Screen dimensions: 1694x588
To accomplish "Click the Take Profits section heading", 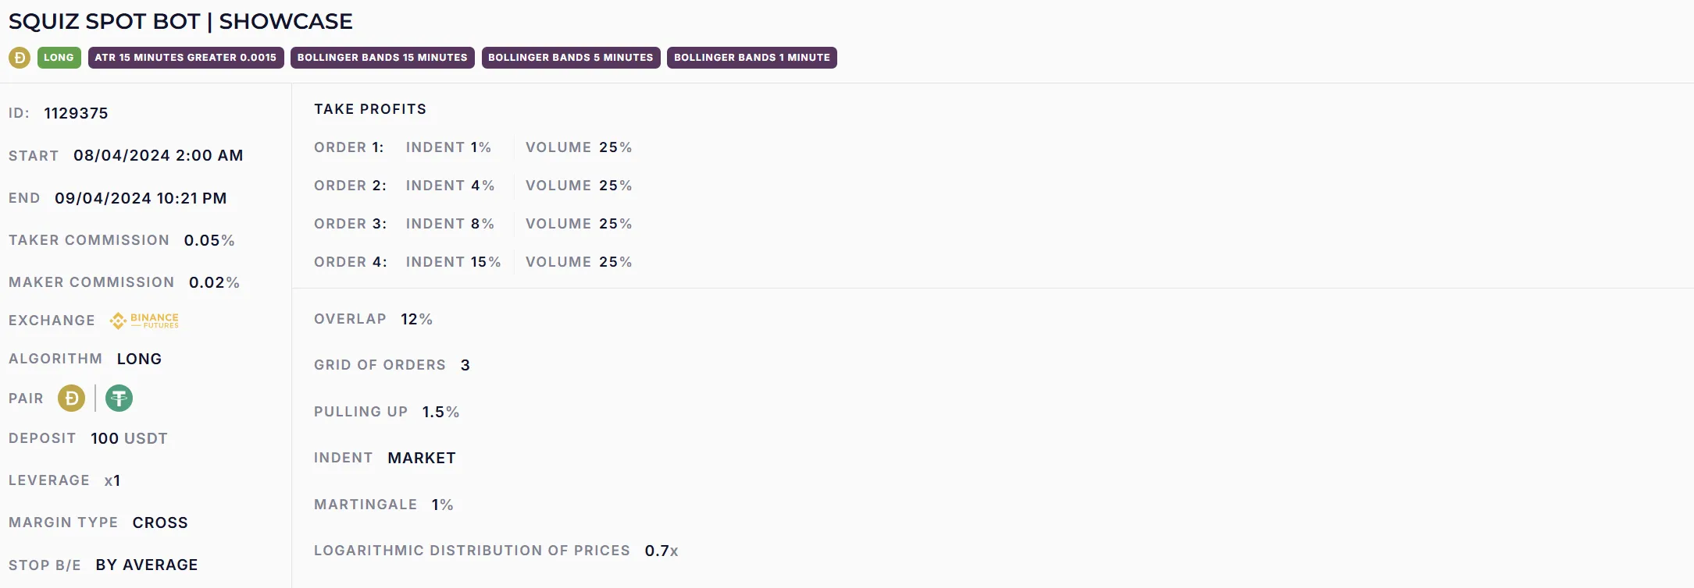I will point(370,109).
